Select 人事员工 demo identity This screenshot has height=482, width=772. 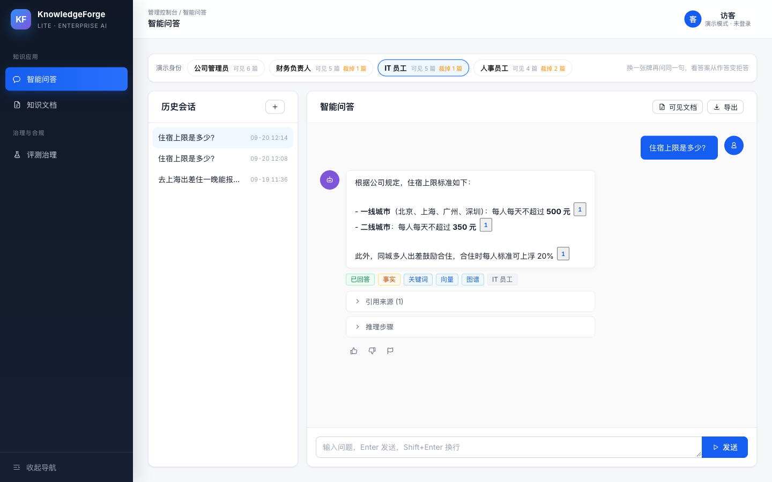pos(523,68)
